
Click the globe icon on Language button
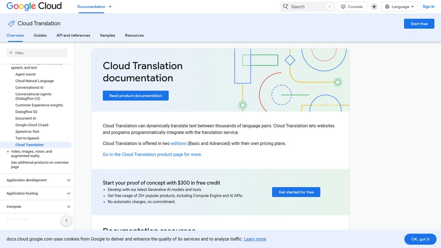pyautogui.click(x=387, y=7)
